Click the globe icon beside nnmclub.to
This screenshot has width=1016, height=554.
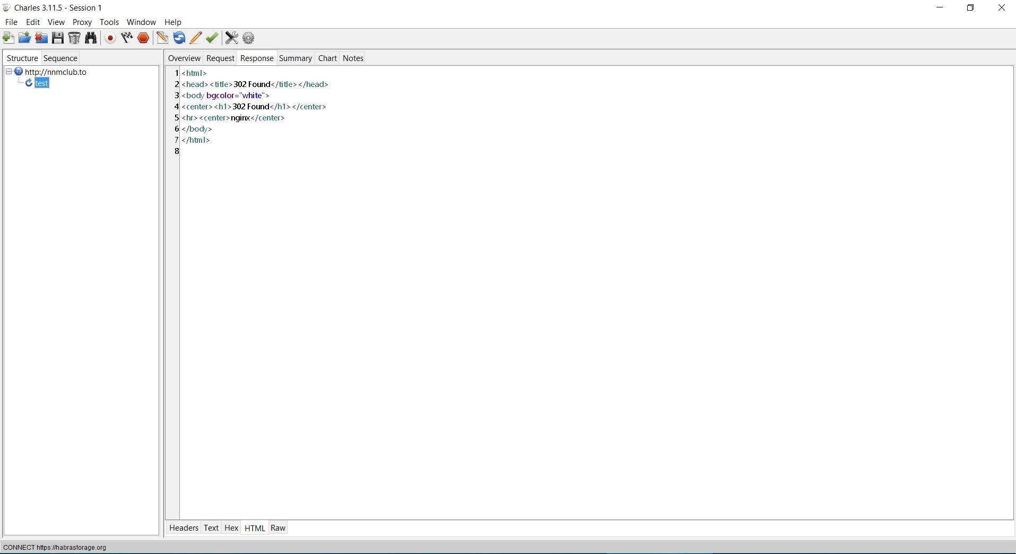(19, 72)
